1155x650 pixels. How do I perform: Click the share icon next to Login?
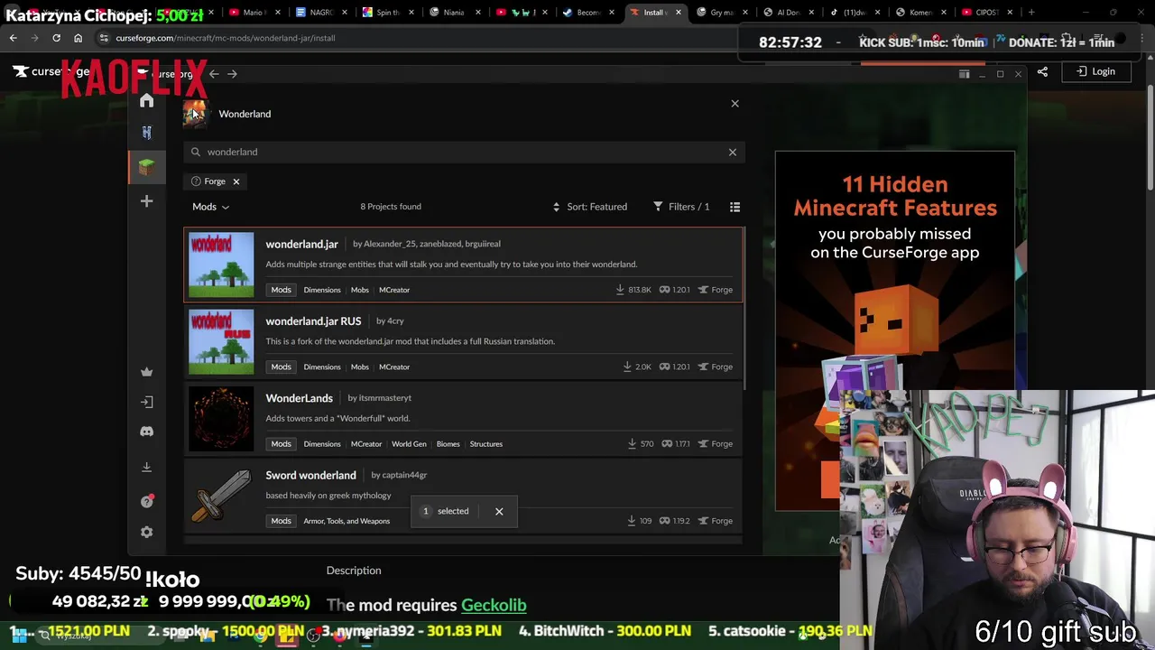tap(1042, 71)
